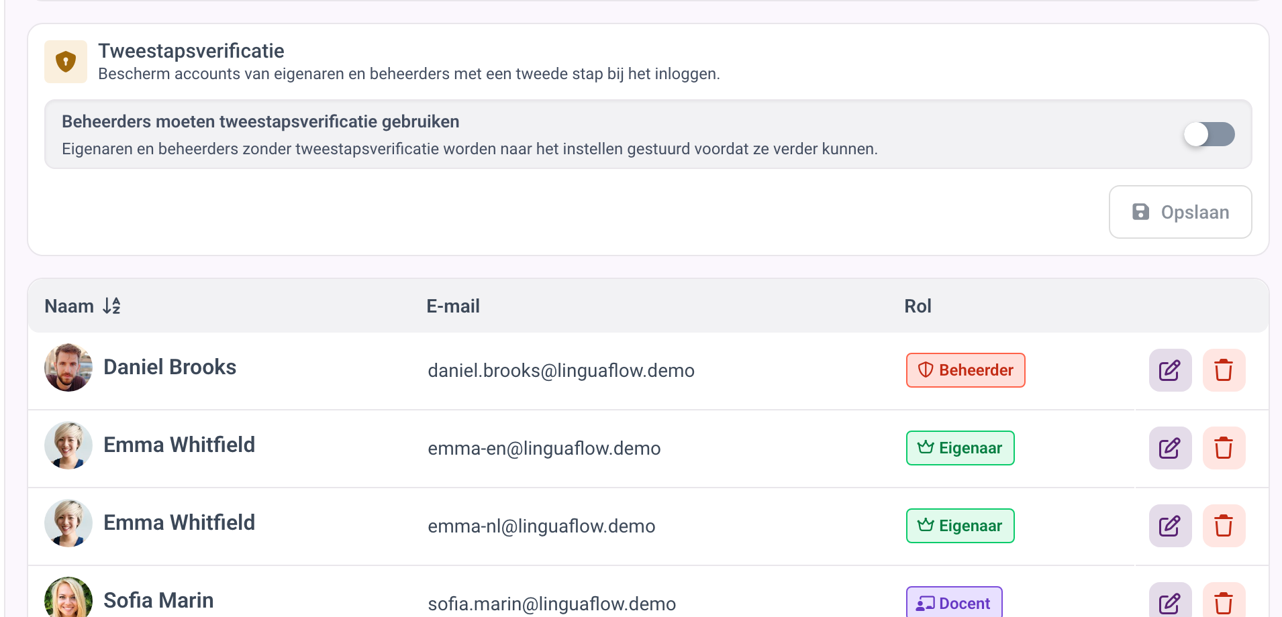1282x617 pixels.
Task: Delete the emma-en@linguaflow.demo user
Action: coord(1224,448)
